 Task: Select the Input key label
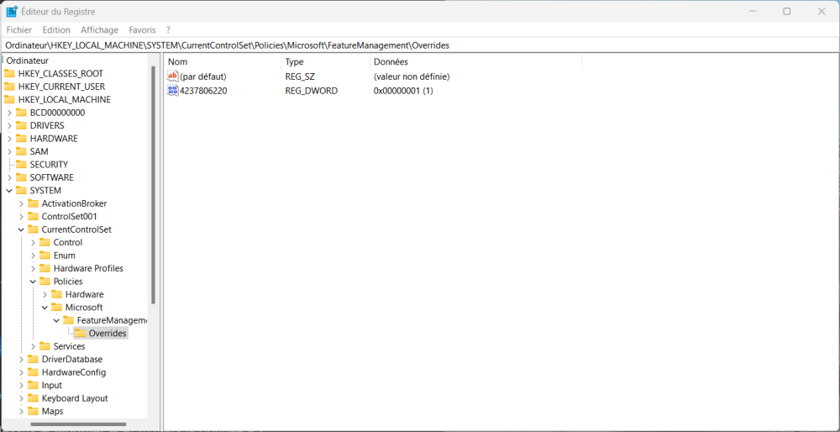52,385
